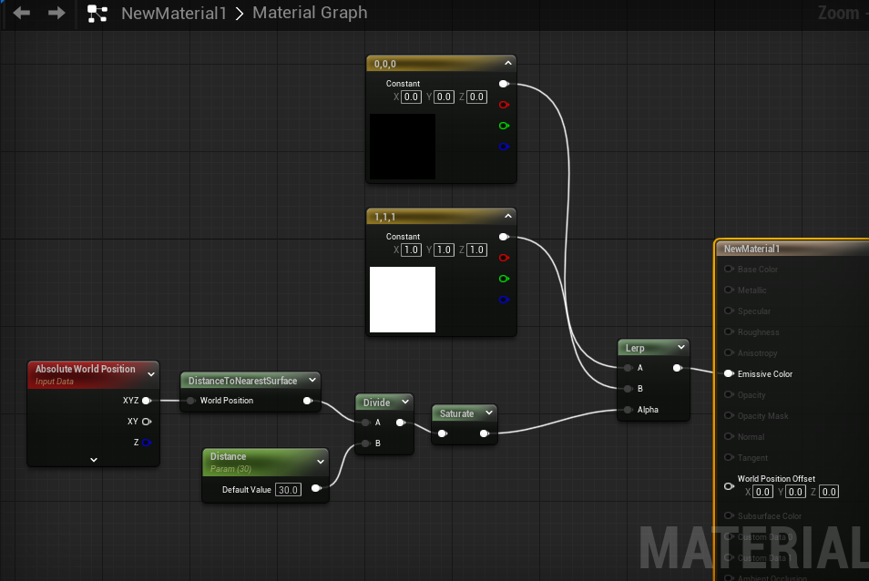Image resolution: width=869 pixels, height=581 pixels.
Task: Click green output pin of 1,1,1 node
Action: tap(503, 279)
